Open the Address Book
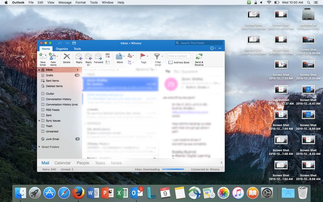Image resolution: width=323 pixels, height=202 pixels. tap(179, 62)
